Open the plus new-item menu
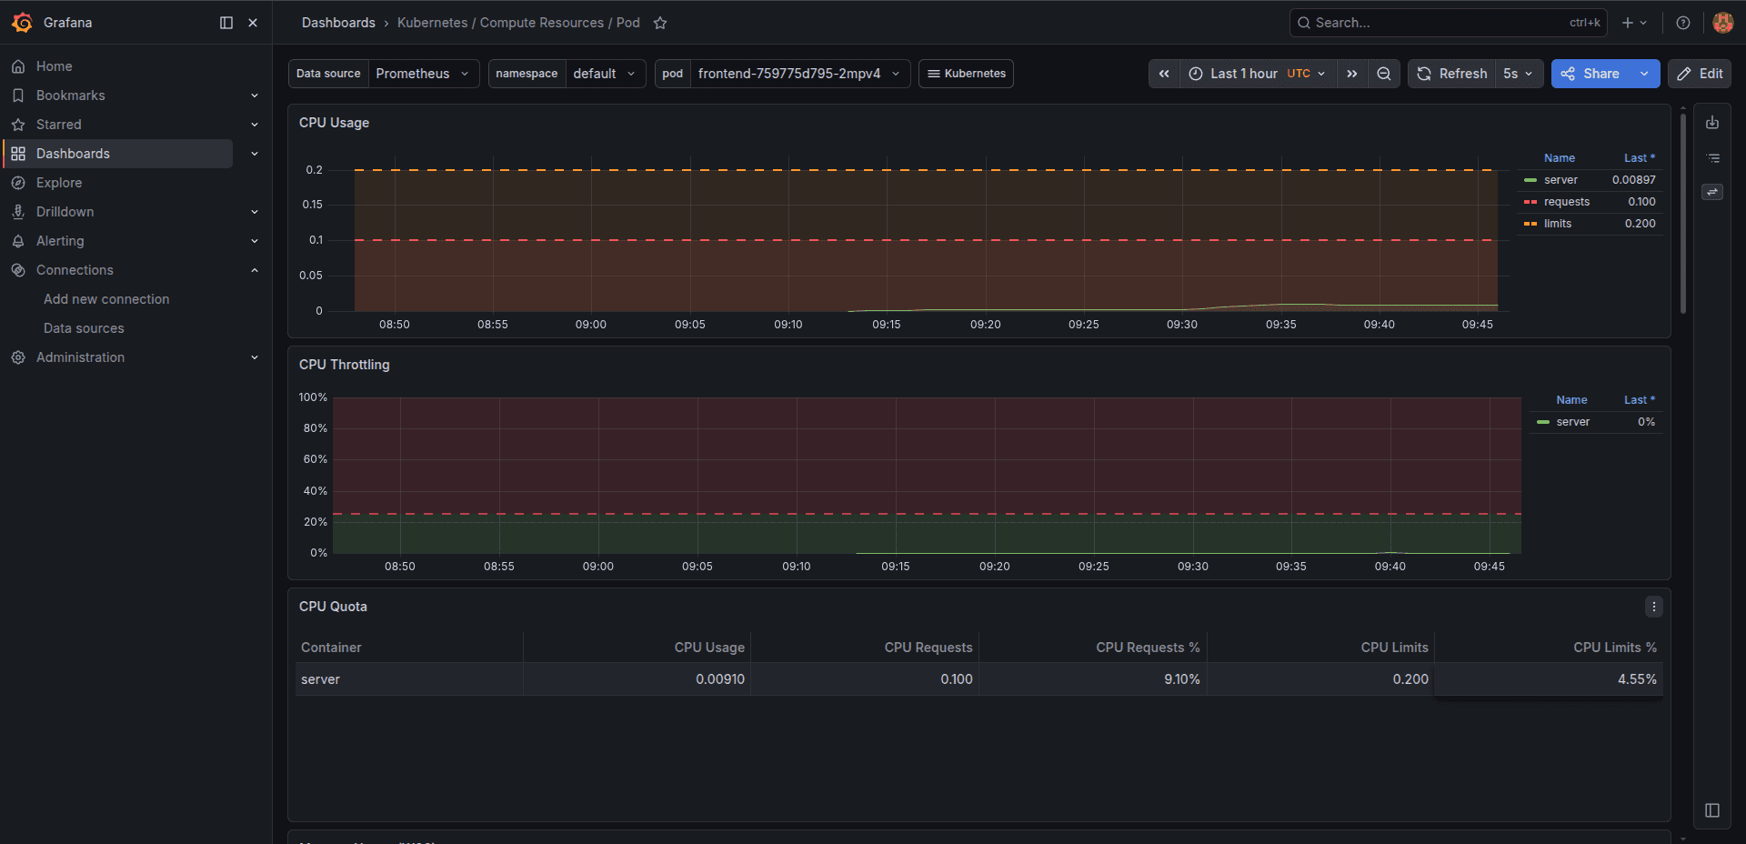This screenshot has height=844, width=1746. pos(1634,23)
